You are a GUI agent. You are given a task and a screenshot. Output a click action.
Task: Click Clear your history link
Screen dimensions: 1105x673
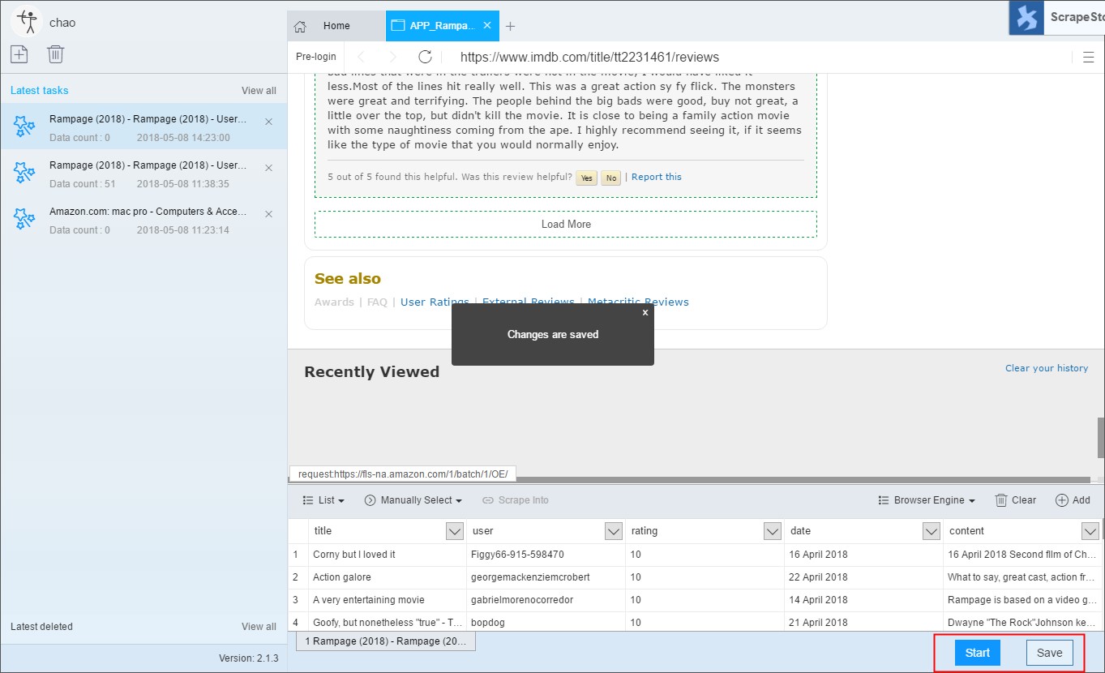[x=1047, y=368]
